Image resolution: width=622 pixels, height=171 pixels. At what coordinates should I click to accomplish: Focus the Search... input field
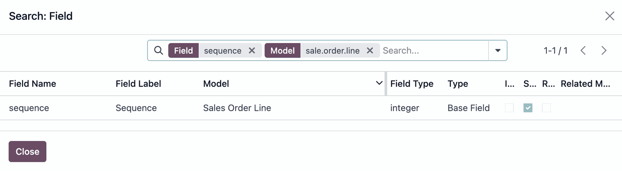[434, 50]
